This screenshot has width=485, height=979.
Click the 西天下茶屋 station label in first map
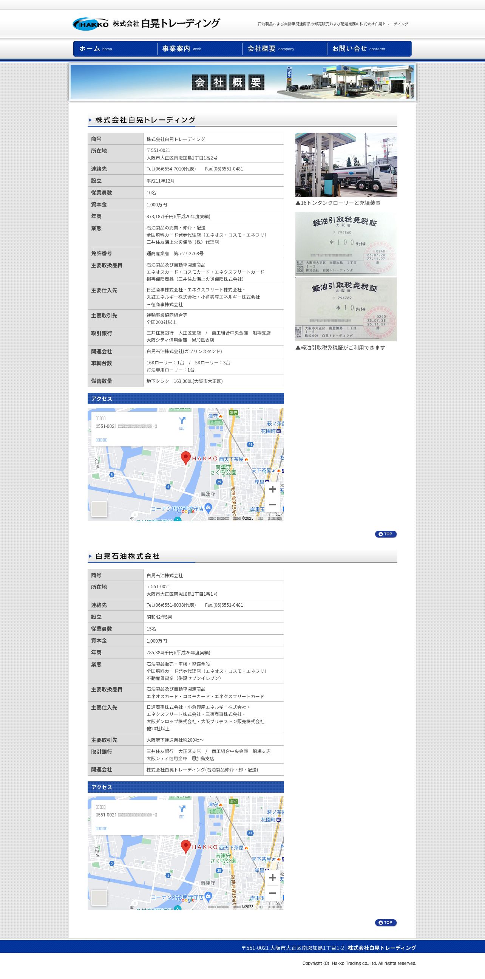pos(231,459)
